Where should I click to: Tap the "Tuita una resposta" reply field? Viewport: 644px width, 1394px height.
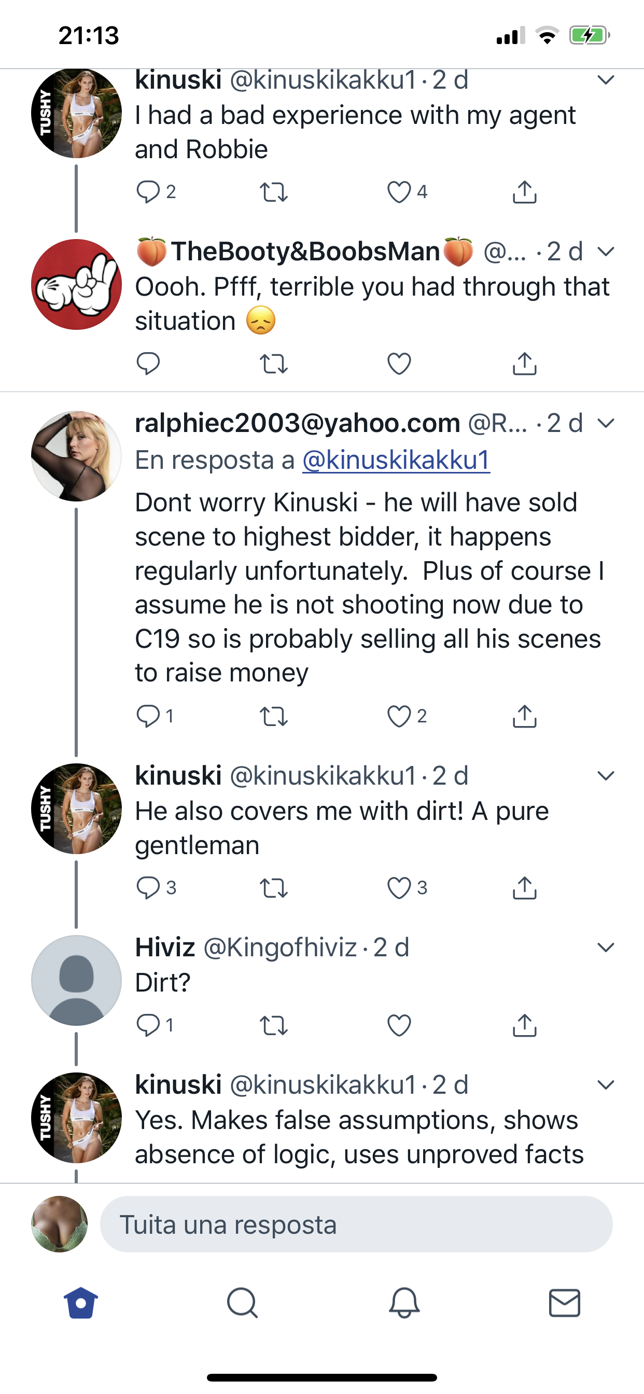[x=356, y=1224]
